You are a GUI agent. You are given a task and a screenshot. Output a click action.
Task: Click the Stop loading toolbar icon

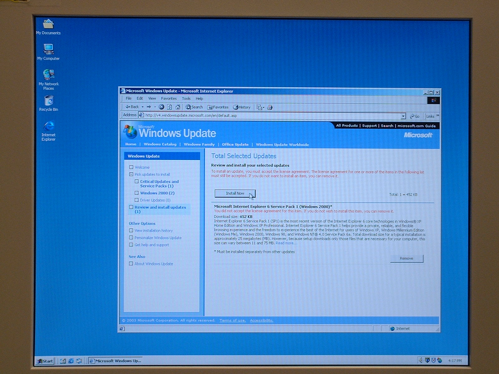(161, 107)
